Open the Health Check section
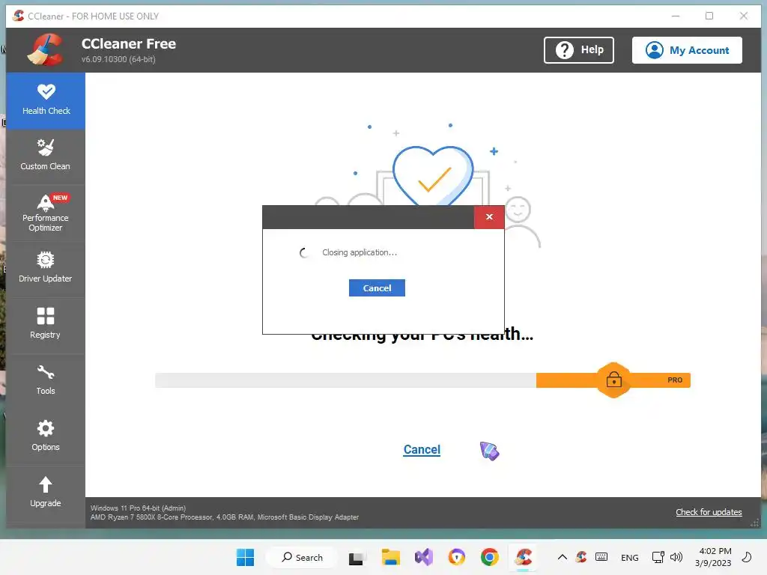Viewport: 767px width, 575px height. tap(46, 101)
